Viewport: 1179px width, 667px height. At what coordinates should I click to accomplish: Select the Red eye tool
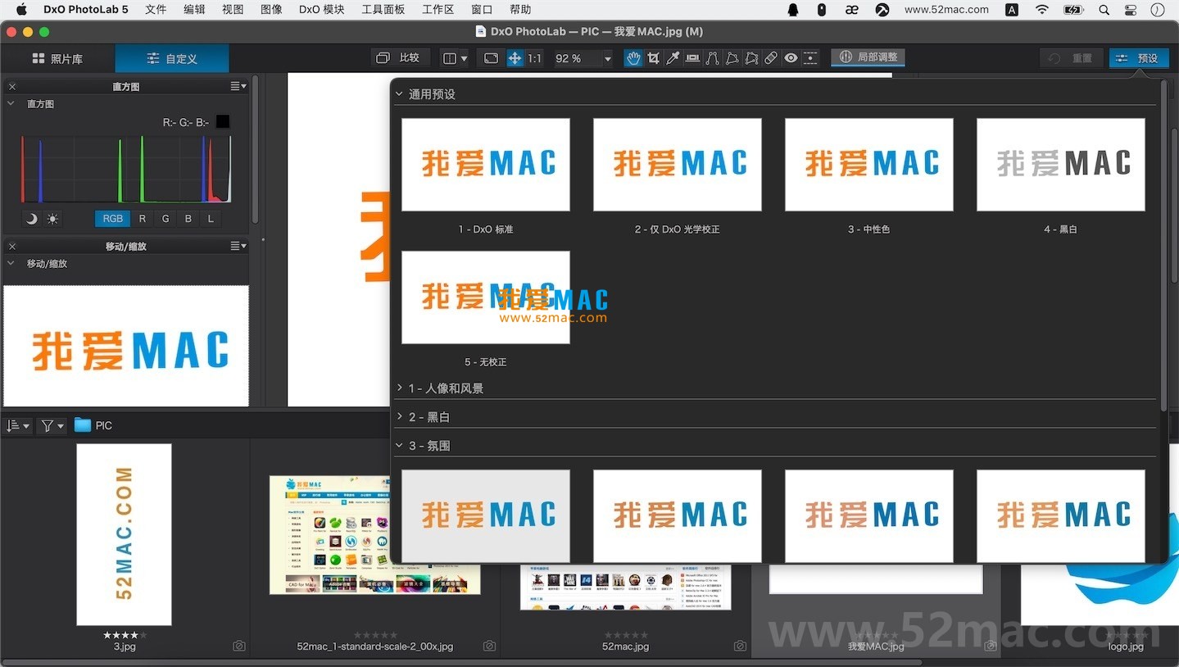[791, 58]
